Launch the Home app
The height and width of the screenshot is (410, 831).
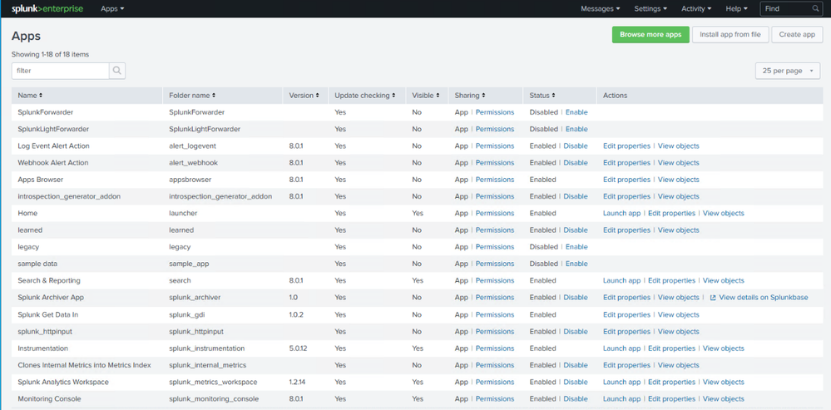click(x=621, y=214)
